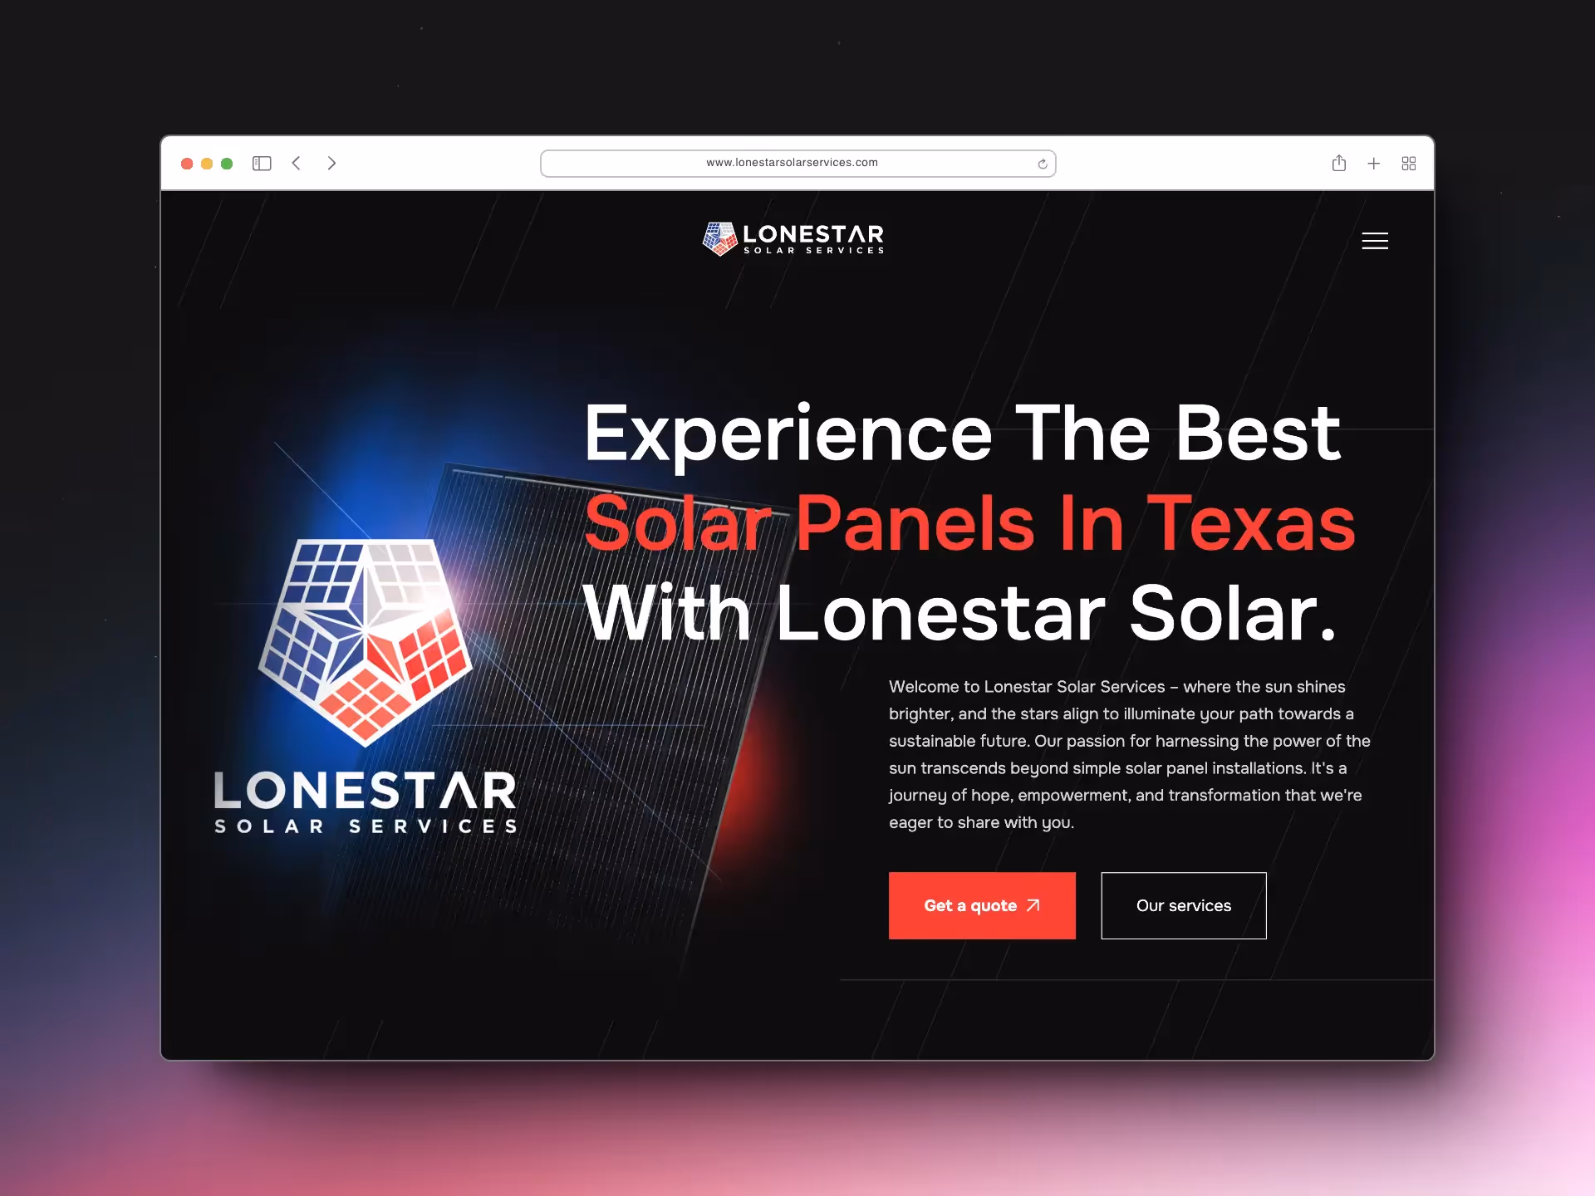Screen dimensions: 1595x1196
Task: Open the Our services button
Action: pos(1184,905)
